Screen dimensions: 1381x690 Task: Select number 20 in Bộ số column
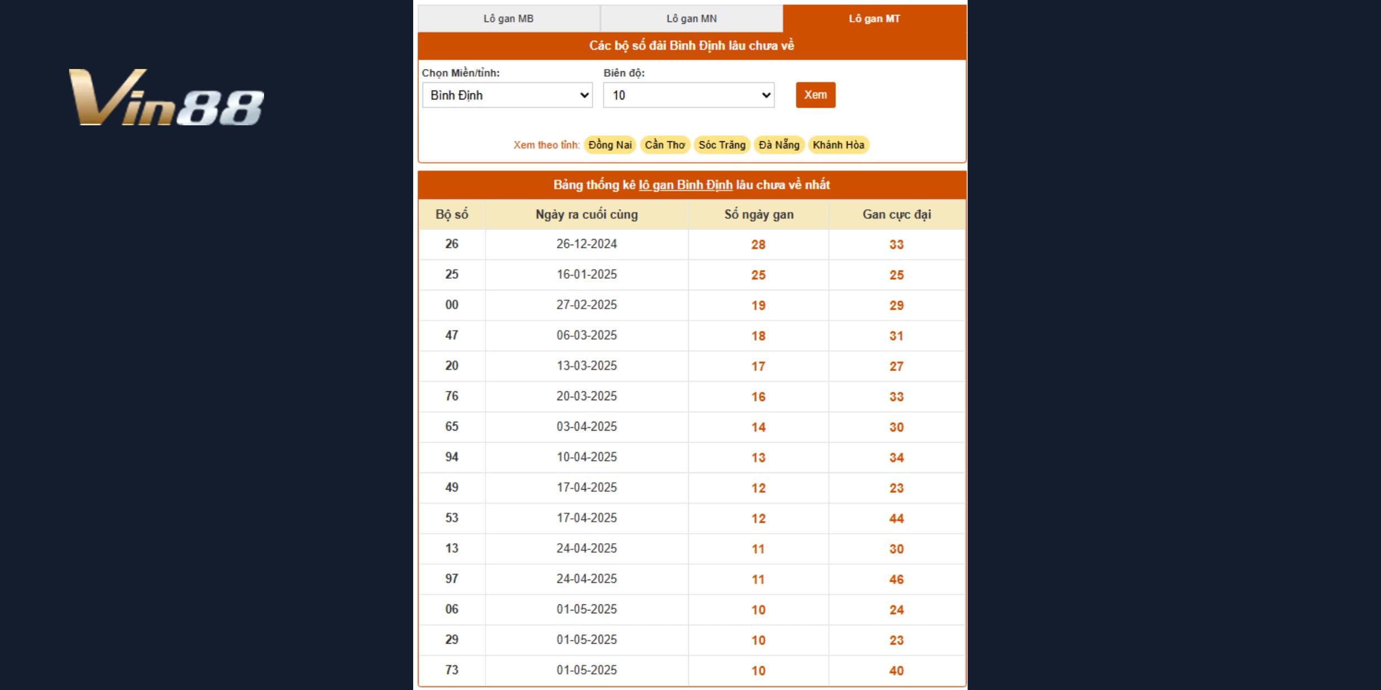point(452,365)
